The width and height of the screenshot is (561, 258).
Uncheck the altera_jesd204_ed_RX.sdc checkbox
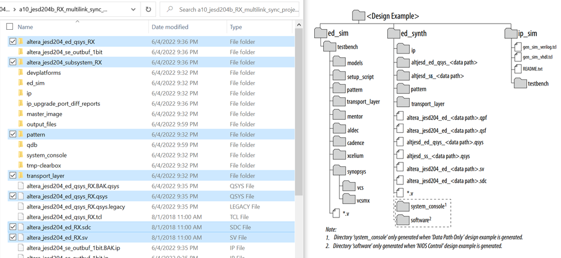pos(13,227)
